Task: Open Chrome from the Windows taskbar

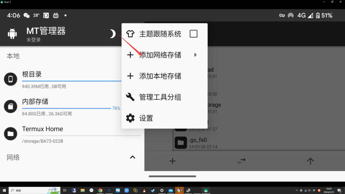Action: (100, 190)
